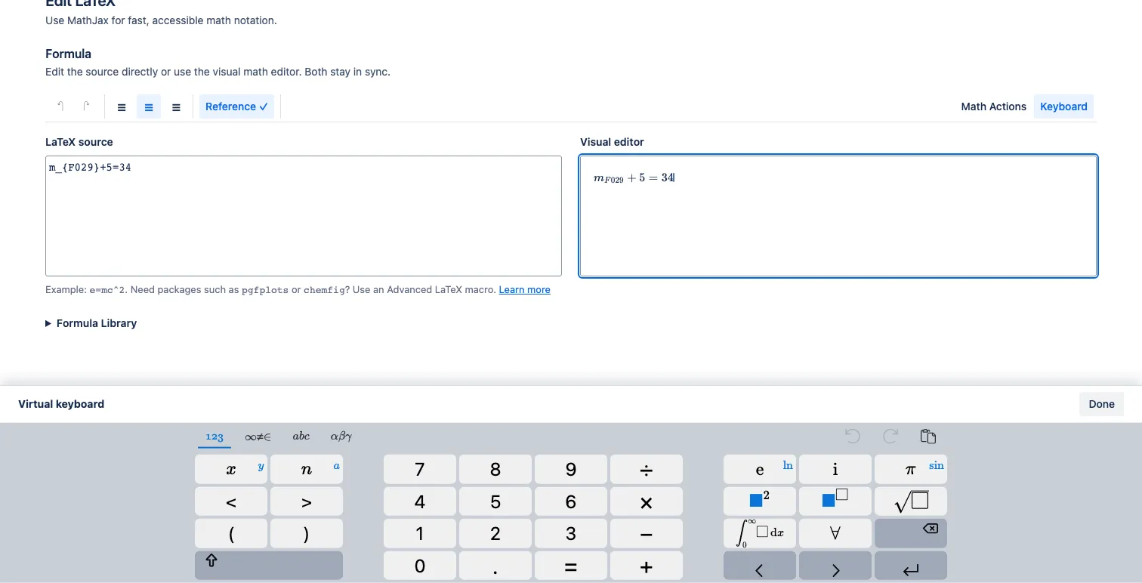Tap the plus key

pos(646,566)
